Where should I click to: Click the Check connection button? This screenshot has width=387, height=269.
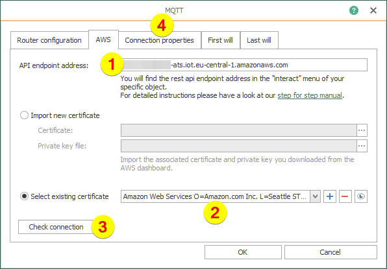(56, 227)
